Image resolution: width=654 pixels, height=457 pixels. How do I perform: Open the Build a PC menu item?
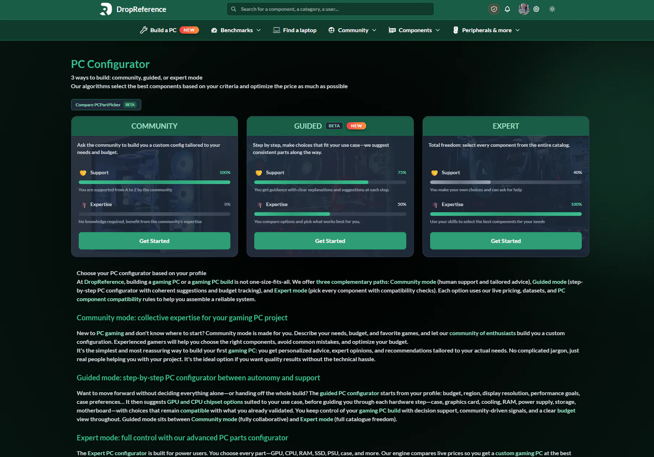169,30
